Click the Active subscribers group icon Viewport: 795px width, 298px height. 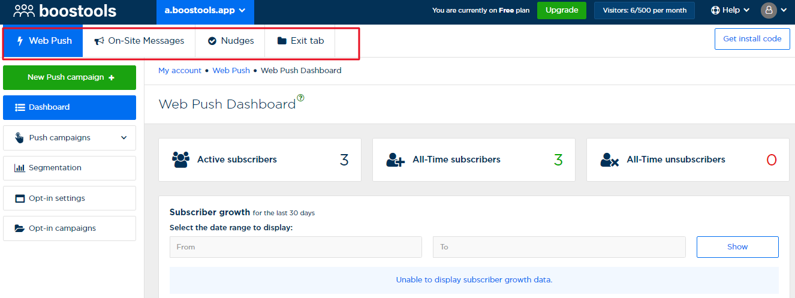coord(180,159)
